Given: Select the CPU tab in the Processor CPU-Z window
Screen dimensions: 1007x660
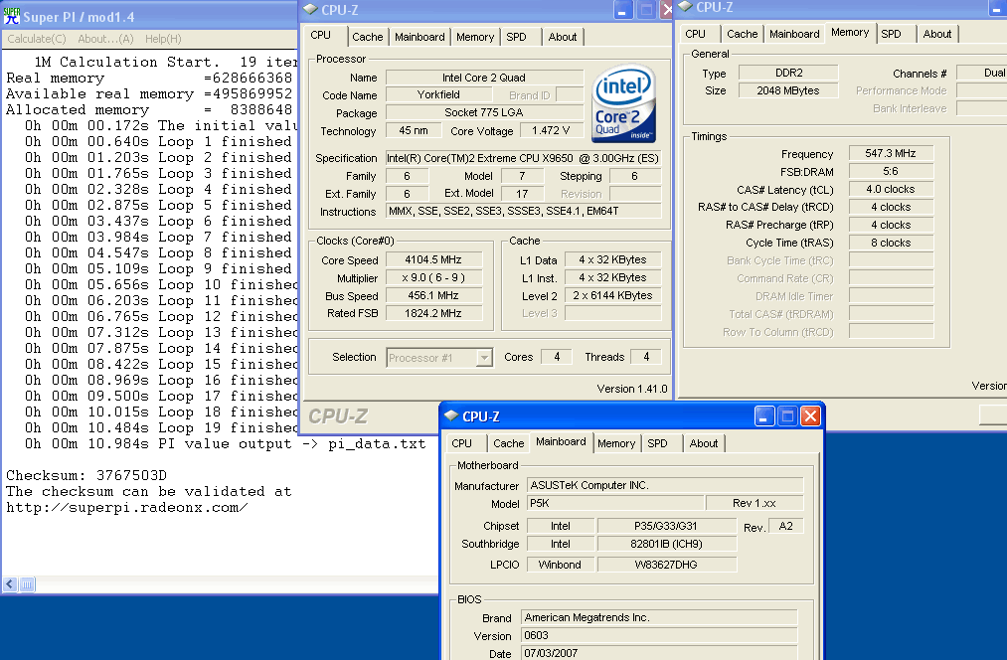Looking at the screenshot, I should point(320,36).
